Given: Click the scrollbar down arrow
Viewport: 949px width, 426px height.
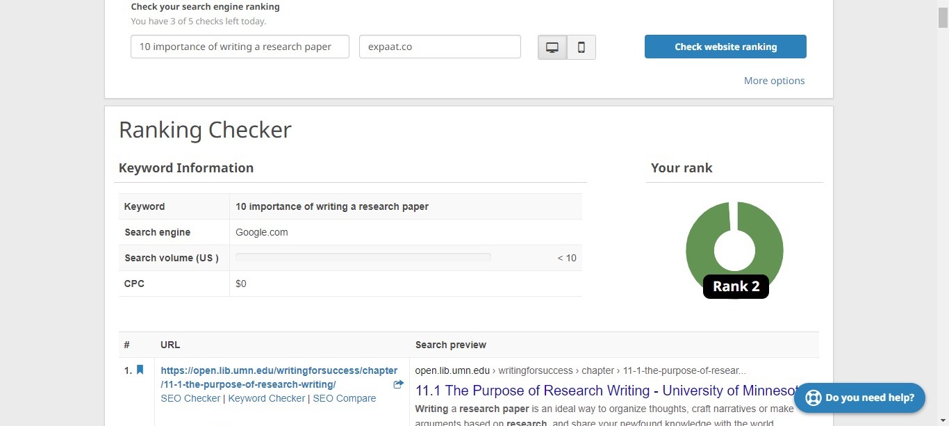Looking at the screenshot, I should coord(943,420).
